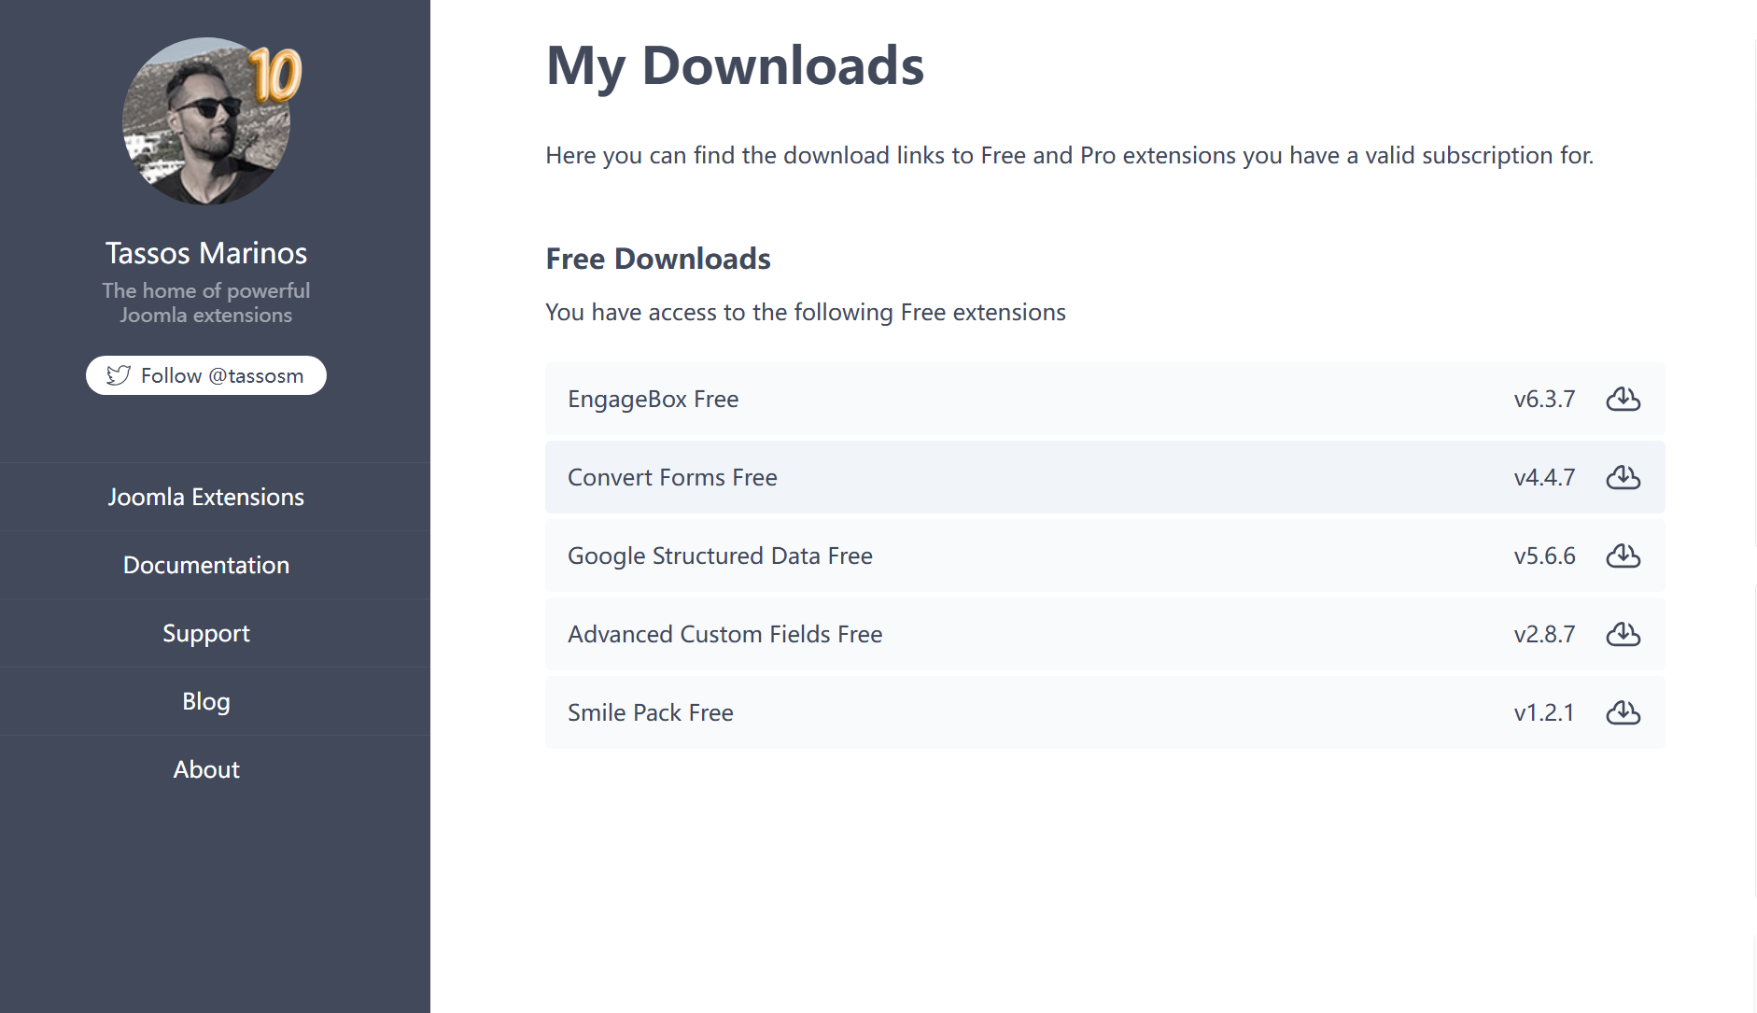This screenshot has height=1013, width=1757.
Task: Go to the Documentation page
Action: (x=206, y=565)
